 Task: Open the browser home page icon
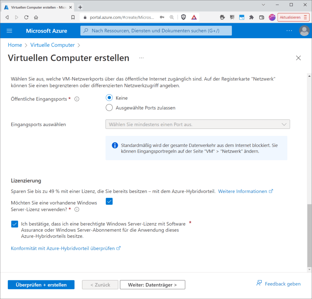tap(36, 17)
